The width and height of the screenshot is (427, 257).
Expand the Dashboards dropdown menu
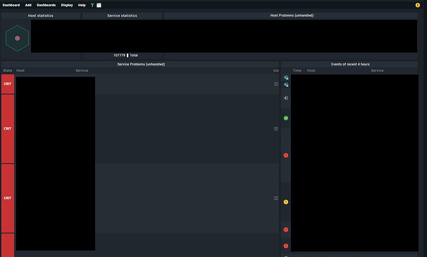pyautogui.click(x=46, y=5)
